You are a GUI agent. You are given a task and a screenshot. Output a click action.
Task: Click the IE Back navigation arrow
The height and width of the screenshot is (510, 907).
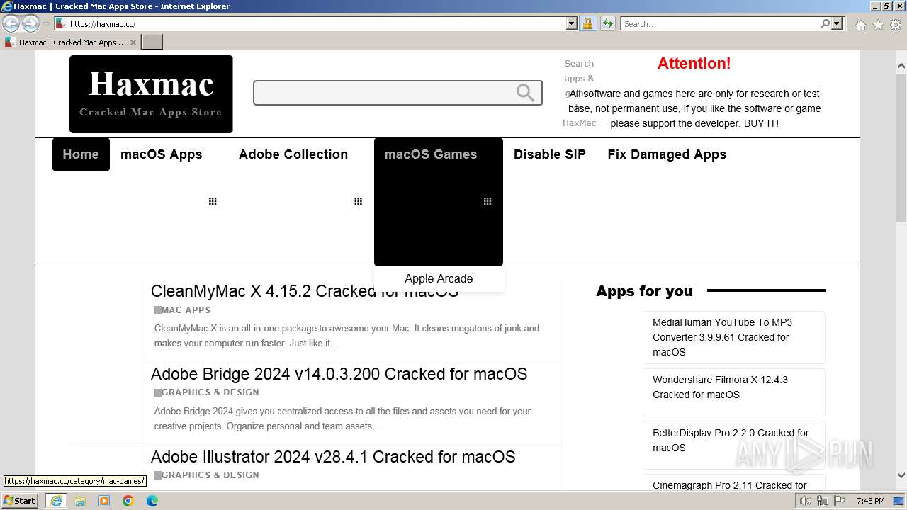click(11, 23)
